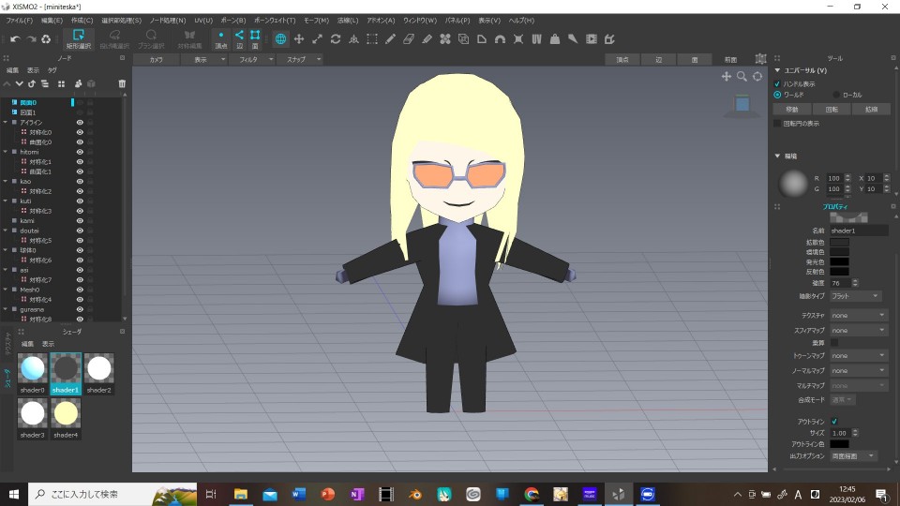The width and height of the screenshot is (900, 506).
Task: Choose the eraser tool in the toolbar
Action: pyautogui.click(x=408, y=39)
